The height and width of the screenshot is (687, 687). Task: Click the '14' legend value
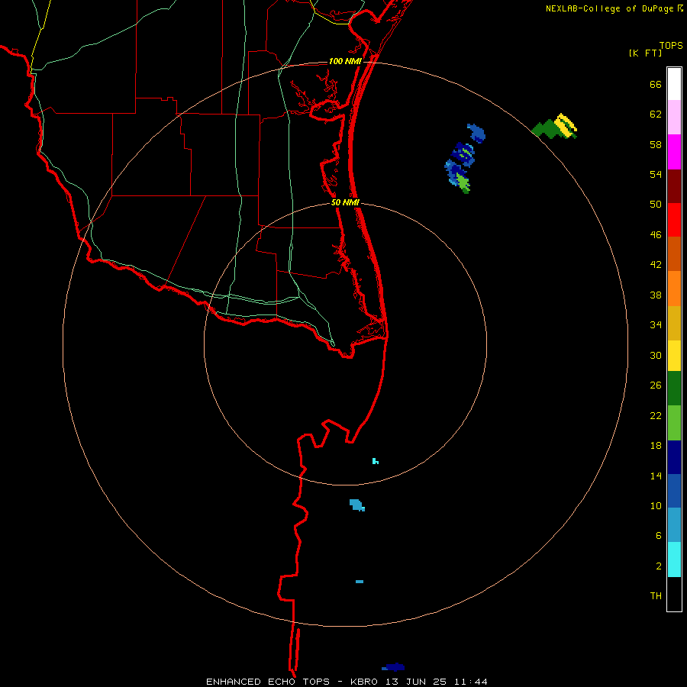(x=656, y=476)
